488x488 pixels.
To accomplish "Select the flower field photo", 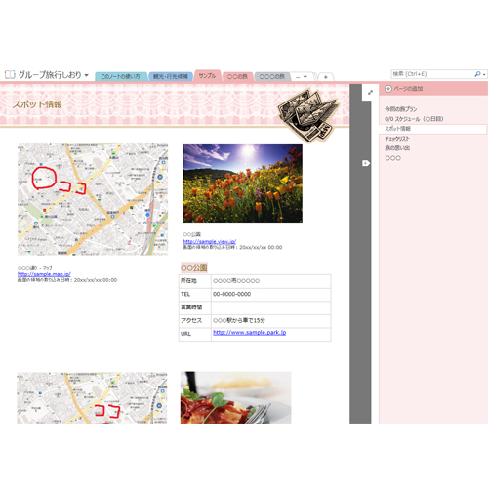I will (x=242, y=183).
